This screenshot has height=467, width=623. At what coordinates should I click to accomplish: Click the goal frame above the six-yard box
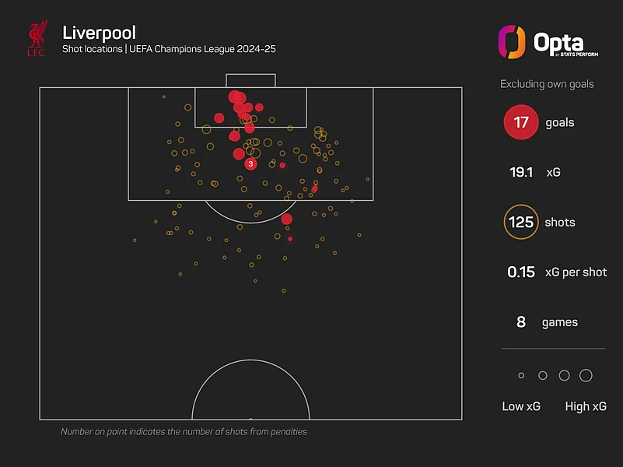coord(250,81)
